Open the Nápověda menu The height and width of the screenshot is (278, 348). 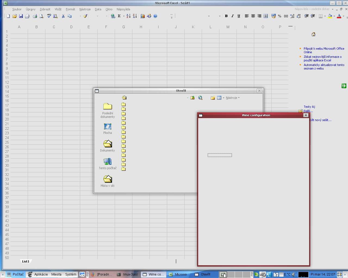pyautogui.click(x=123, y=9)
